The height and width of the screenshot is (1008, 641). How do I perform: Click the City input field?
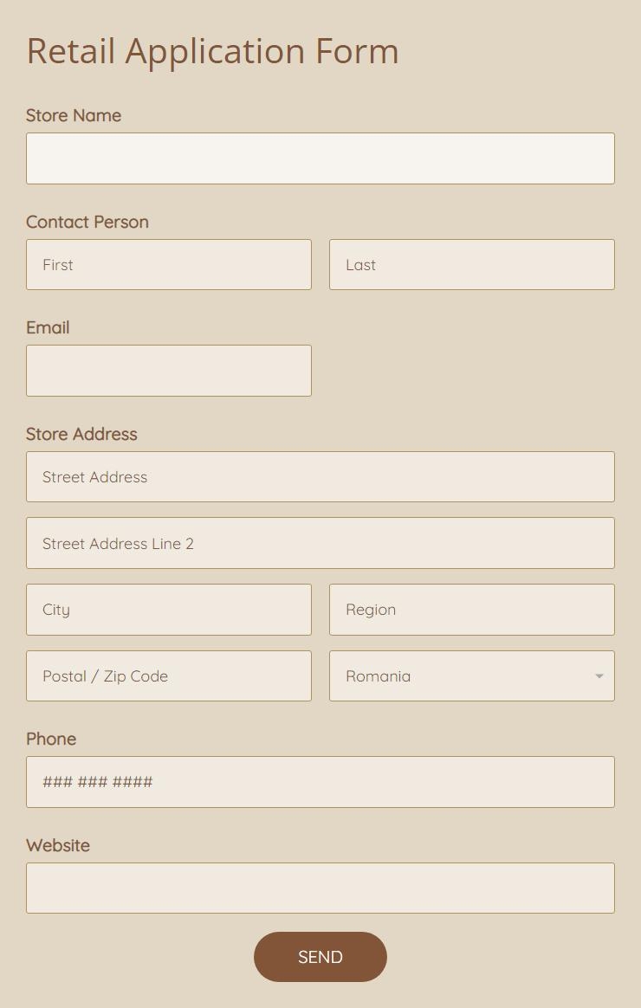pyautogui.click(x=169, y=610)
